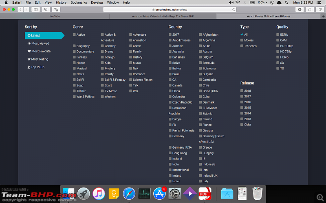Viewport: 326px width, 203px height.
Task: Enable the India country checkbox
Action: click(x=170, y=164)
